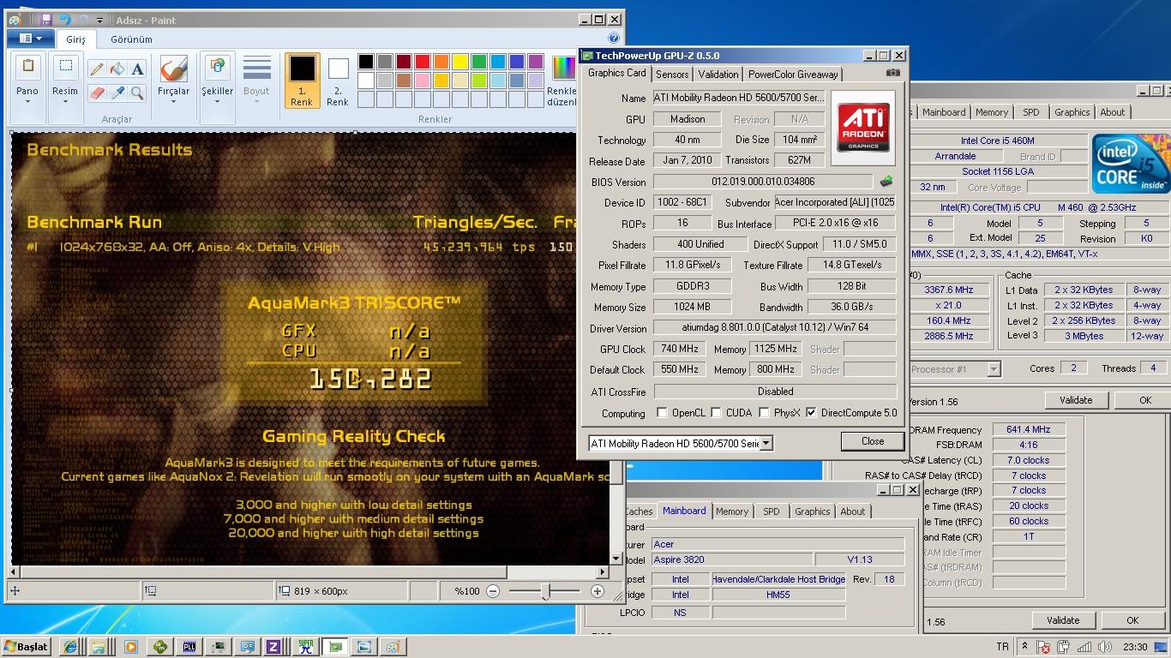Select the Pencil tool in Paint
Screen dimensions: 1171x658
(97, 69)
